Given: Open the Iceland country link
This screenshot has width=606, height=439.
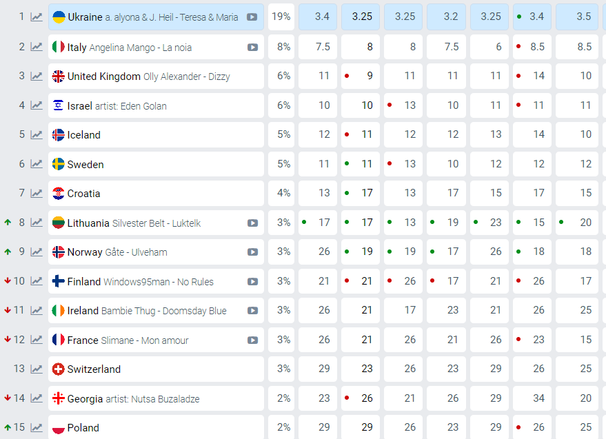Looking at the screenshot, I should (83, 135).
